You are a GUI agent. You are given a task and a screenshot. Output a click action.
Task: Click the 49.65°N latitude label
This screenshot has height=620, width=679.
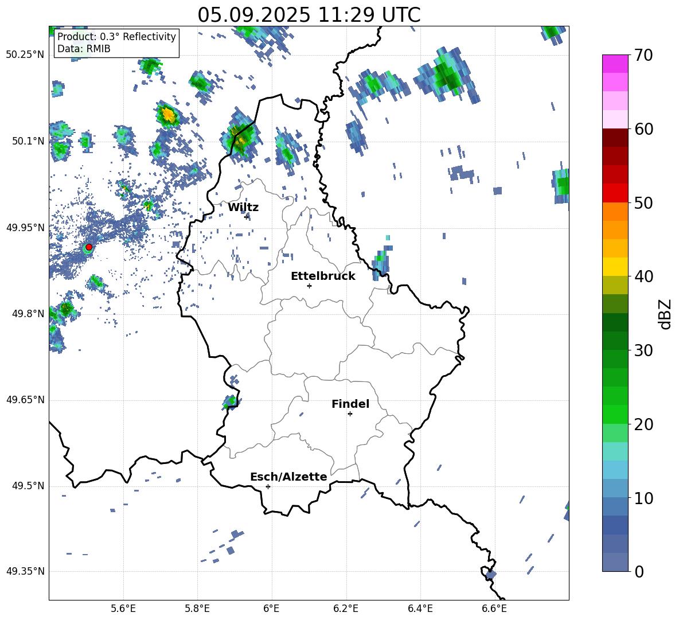coord(25,400)
